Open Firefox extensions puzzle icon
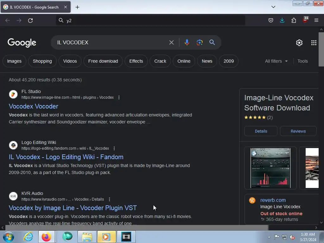 click(x=294, y=20)
